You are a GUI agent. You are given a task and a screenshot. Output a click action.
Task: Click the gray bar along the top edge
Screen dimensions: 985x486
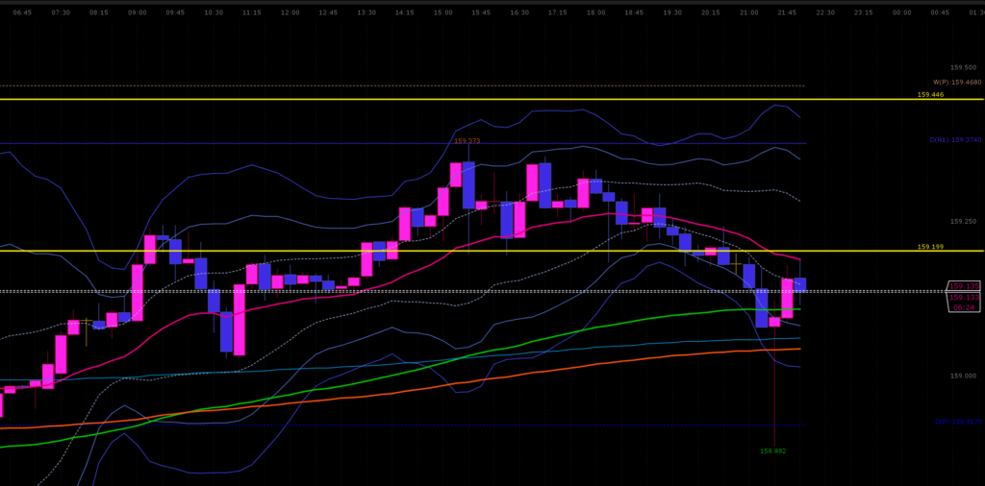492,3
